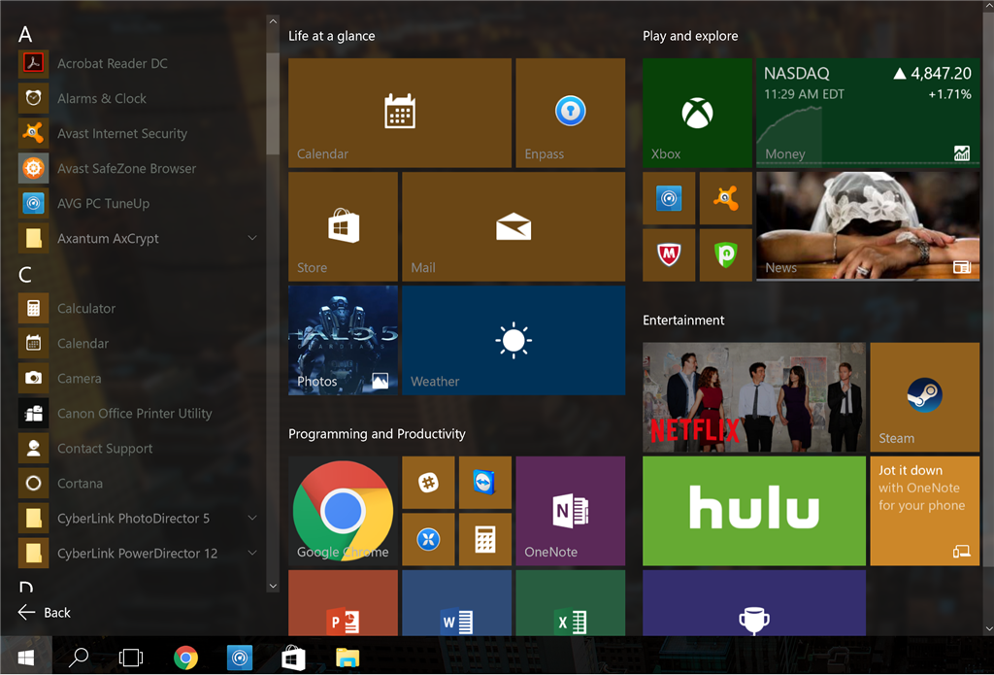994x675 pixels.
Task: Go Back to the main Start menu
Action: coord(45,612)
